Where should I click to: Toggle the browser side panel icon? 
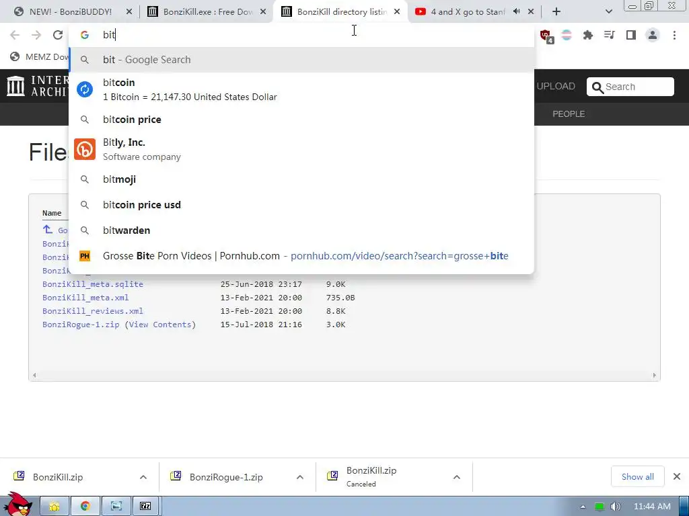tap(631, 35)
